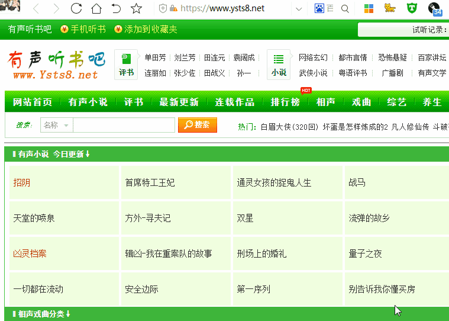Viewport: 449px width, 321px height.
Task: Click the browser refresh icon
Action: (x=76, y=8)
